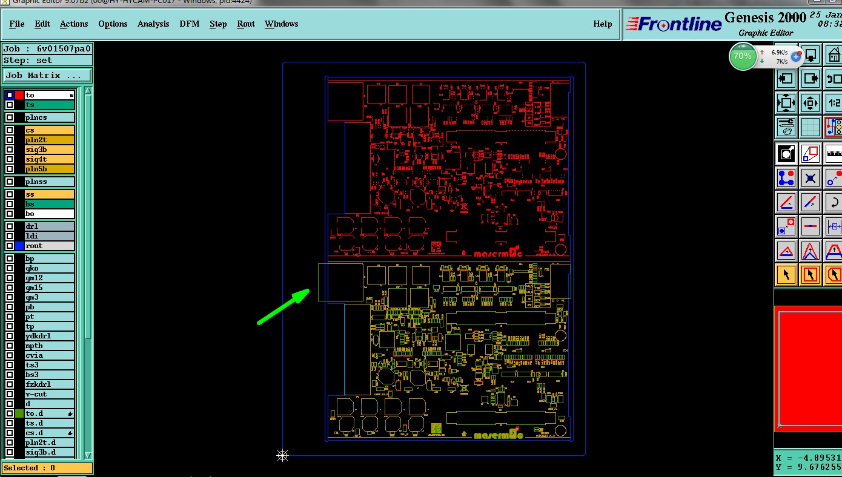Check the 'sig3b' layer checkbox

tap(10, 150)
